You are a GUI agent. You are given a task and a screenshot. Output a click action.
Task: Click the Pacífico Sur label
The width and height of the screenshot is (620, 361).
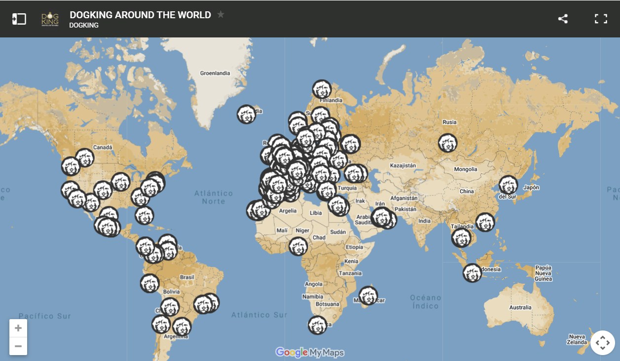coord(45,316)
